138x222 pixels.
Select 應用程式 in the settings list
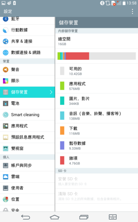[28, 126]
